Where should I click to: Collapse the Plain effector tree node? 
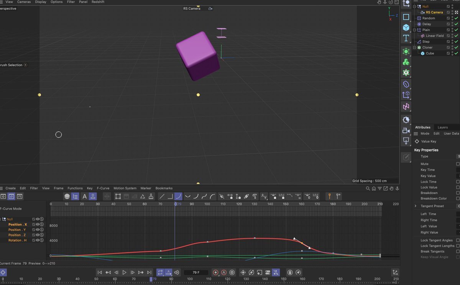[x=414, y=30]
